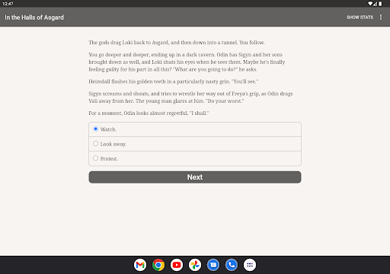This screenshot has height=274, width=390.
Task: Click the cellular signal status icon
Action: [x=376, y=4]
